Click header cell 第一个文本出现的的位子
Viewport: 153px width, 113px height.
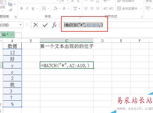coord(67,46)
